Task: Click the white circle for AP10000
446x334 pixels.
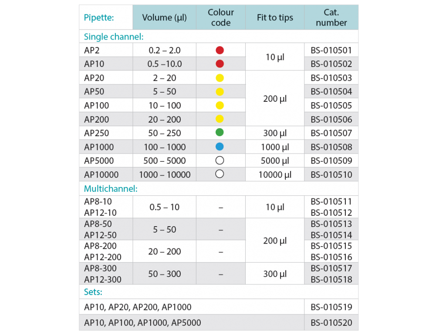Action: 220,174
